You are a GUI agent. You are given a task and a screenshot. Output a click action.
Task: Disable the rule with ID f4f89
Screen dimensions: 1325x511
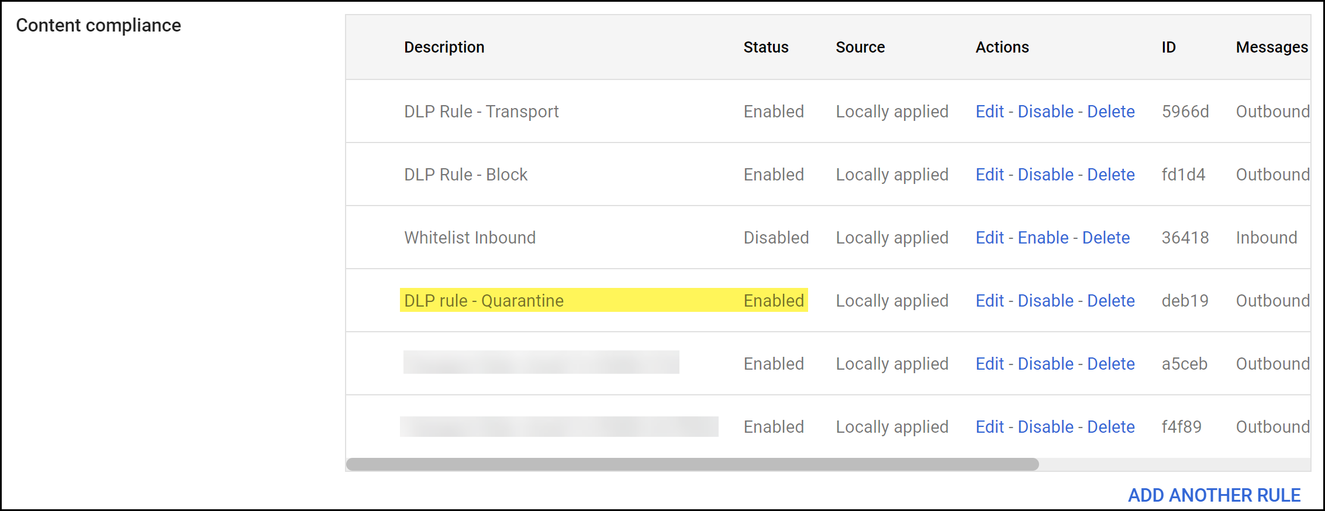point(1045,427)
